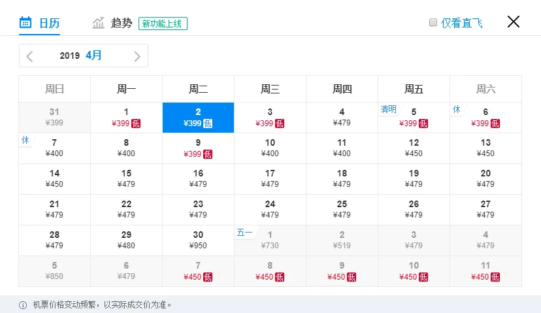Viewport: 541px width, 313px height.
Task: Close the price calendar with the X
Action: 514,22
